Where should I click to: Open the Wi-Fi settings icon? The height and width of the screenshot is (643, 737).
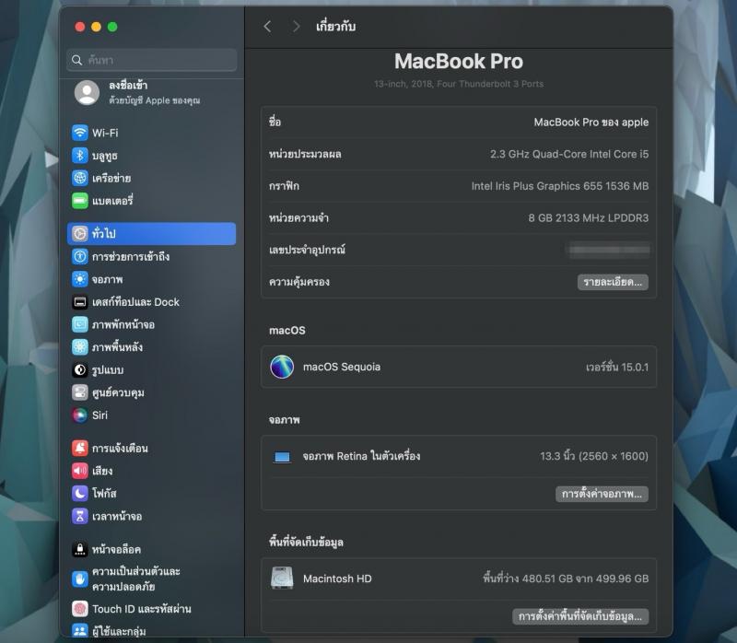(80, 133)
